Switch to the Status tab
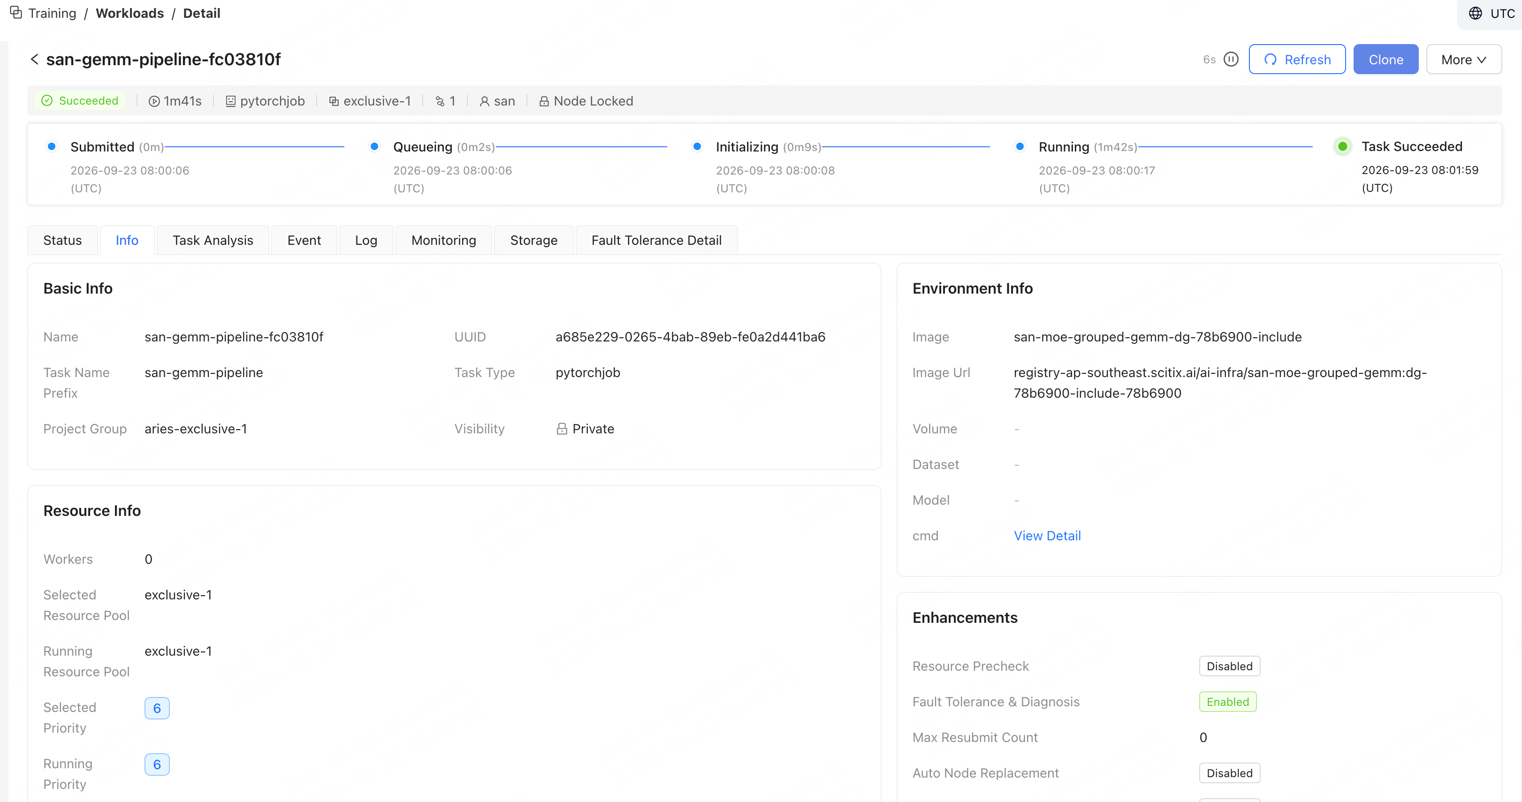This screenshot has height=802, width=1522. 62,240
